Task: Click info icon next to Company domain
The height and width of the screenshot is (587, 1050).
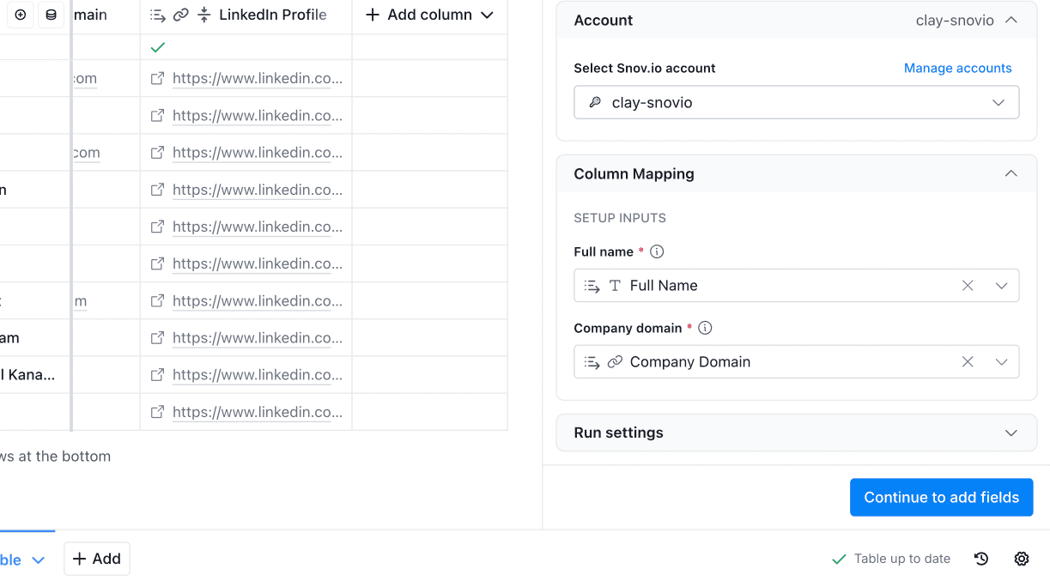Action: (x=705, y=328)
